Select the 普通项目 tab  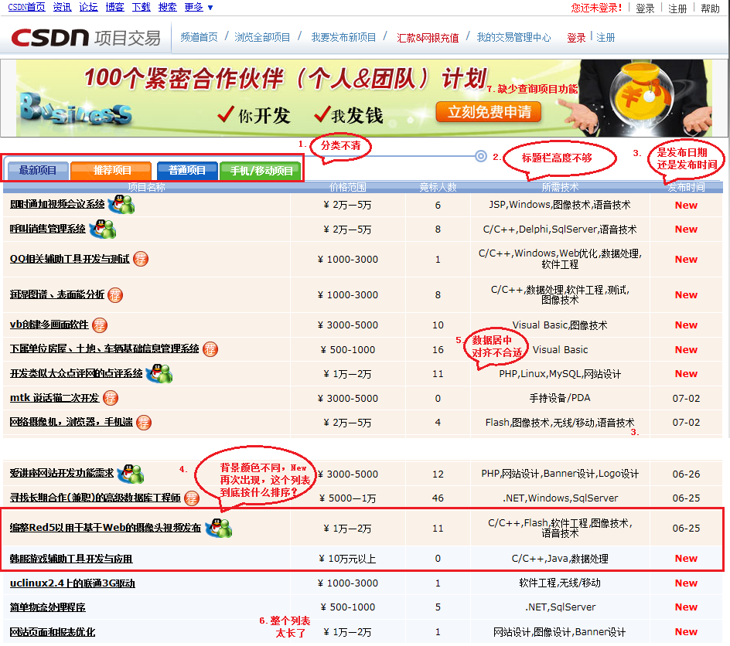click(187, 170)
